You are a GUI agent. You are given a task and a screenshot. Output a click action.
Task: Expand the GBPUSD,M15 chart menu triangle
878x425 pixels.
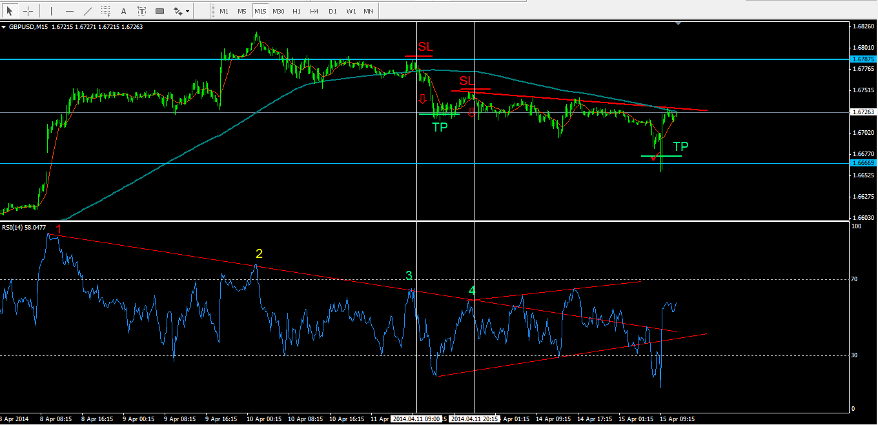(5, 27)
